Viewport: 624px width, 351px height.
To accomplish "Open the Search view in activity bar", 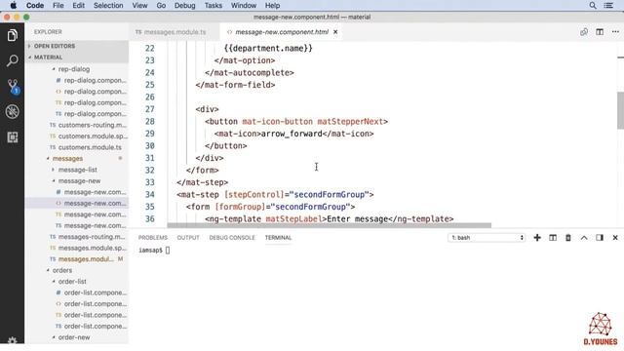I will pos(13,60).
